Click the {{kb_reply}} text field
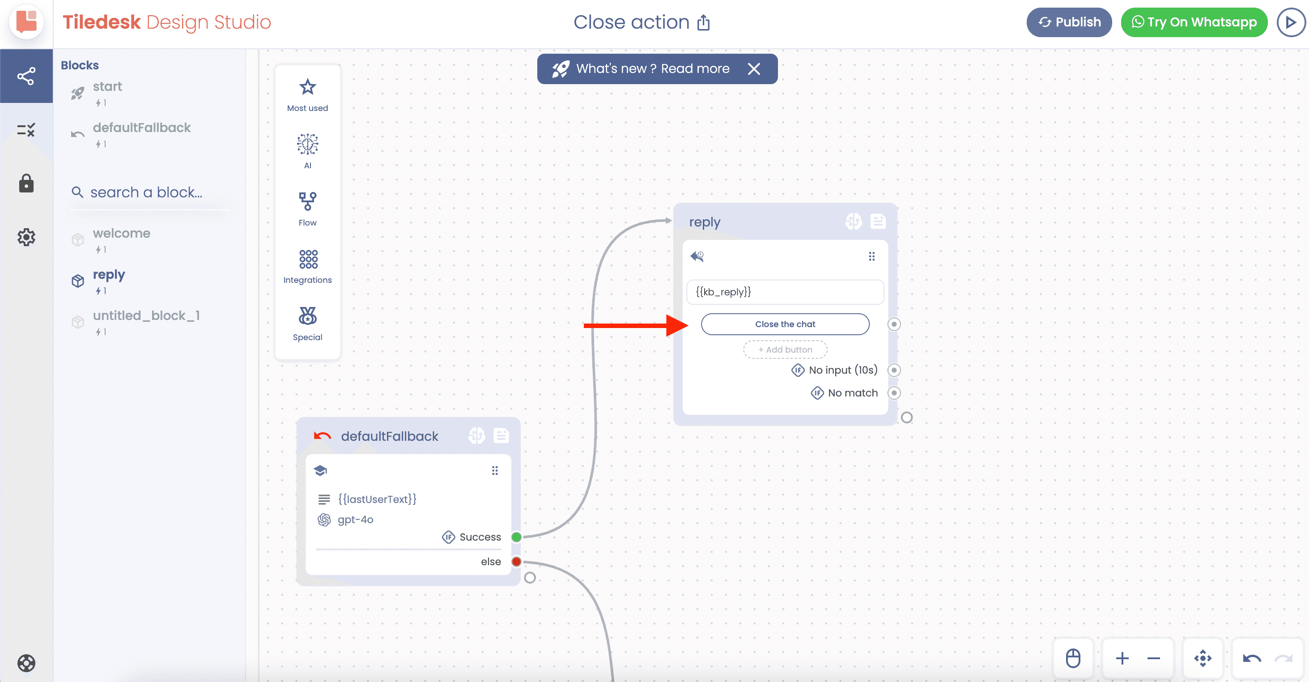 (x=785, y=292)
